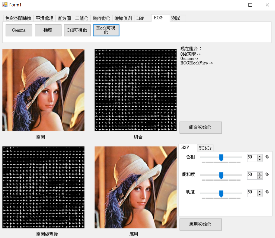Run Block可視化 visualization

point(106,30)
